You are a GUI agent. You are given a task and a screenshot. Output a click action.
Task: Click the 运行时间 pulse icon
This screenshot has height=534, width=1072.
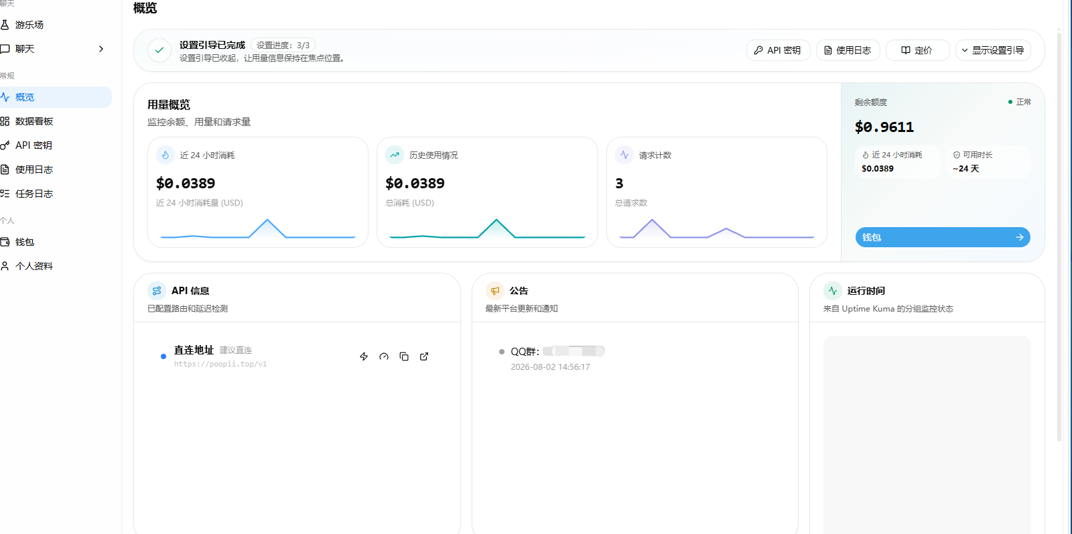coord(833,291)
